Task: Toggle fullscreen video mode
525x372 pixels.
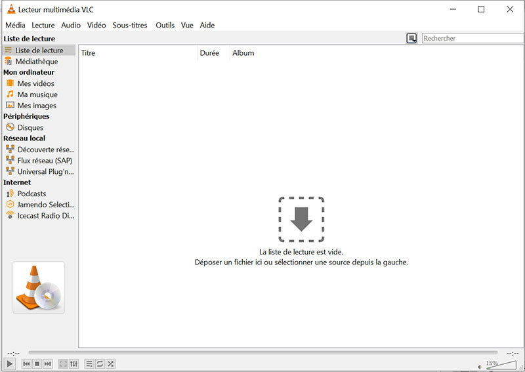Action: 63,363
